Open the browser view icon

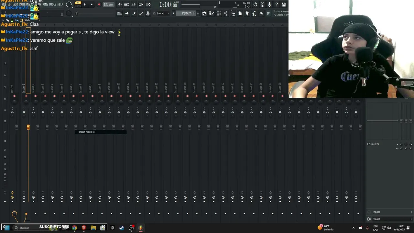click(233, 13)
